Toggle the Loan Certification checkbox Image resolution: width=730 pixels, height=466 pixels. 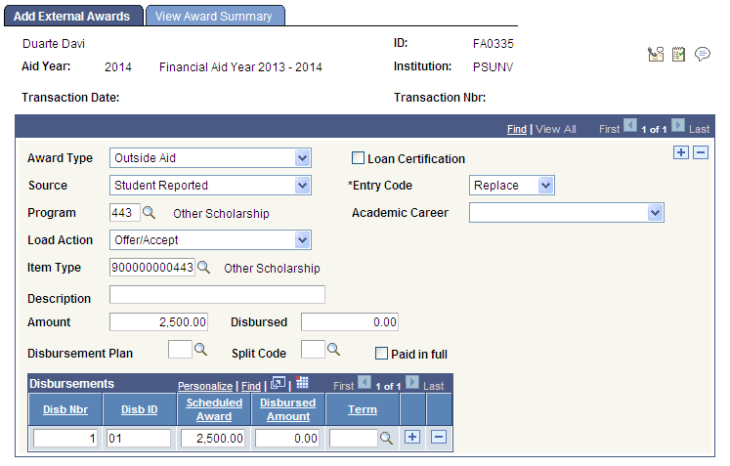[358, 158]
